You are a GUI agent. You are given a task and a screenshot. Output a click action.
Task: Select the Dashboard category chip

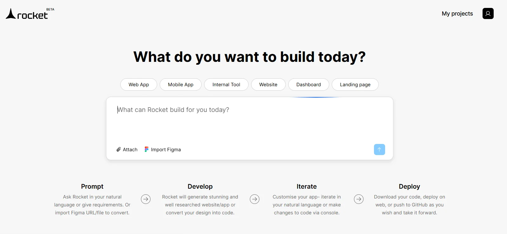tap(308, 84)
